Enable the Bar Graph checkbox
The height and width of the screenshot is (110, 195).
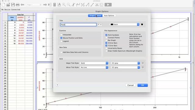point(106,40)
